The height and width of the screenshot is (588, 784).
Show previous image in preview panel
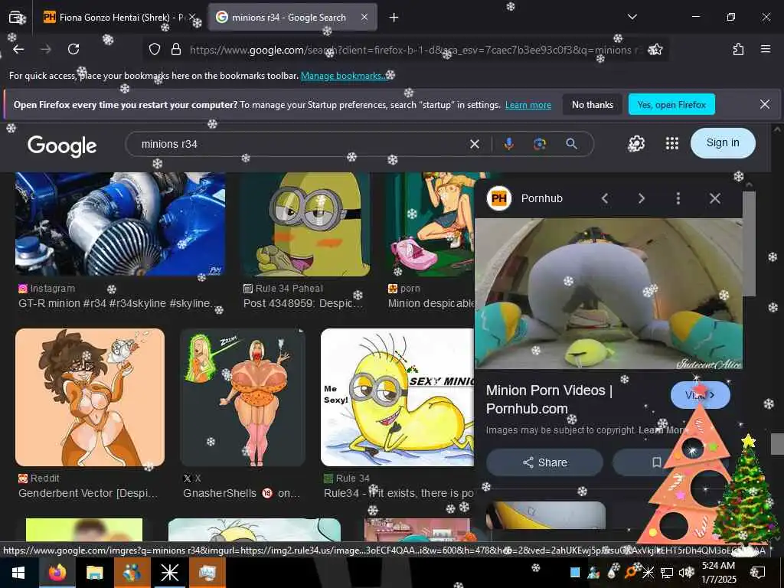tap(605, 198)
